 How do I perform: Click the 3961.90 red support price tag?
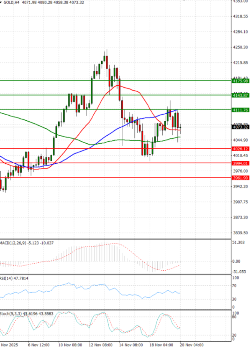241,178
